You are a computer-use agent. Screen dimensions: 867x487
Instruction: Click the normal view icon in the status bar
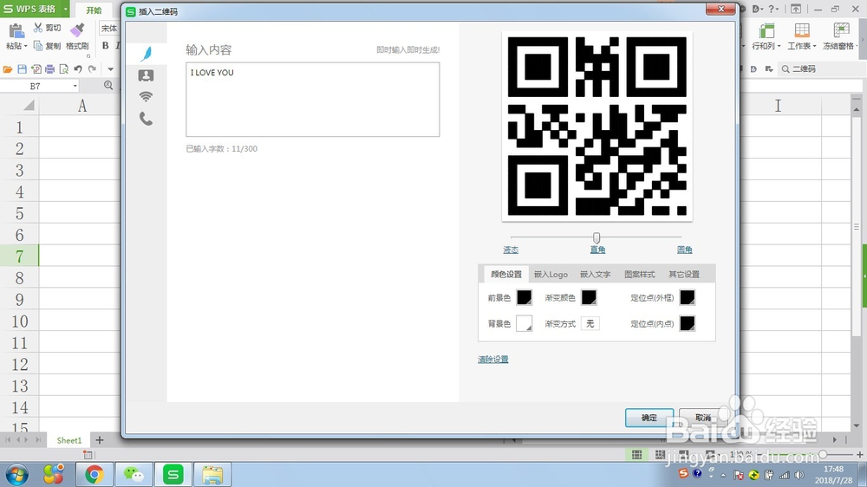pyautogui.click(x=637, y=454)
